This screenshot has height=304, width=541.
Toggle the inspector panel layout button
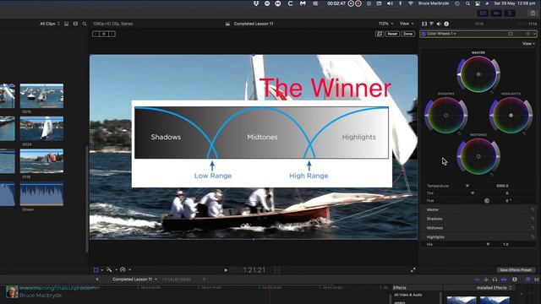point(510,14)
